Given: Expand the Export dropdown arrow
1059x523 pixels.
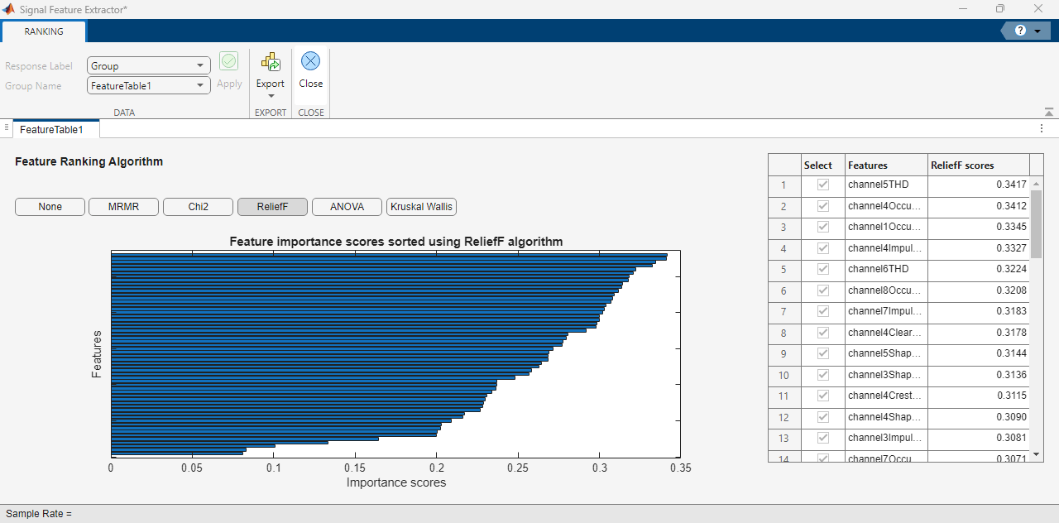Looking at the screenshot, I should click(x=270, y=97).
